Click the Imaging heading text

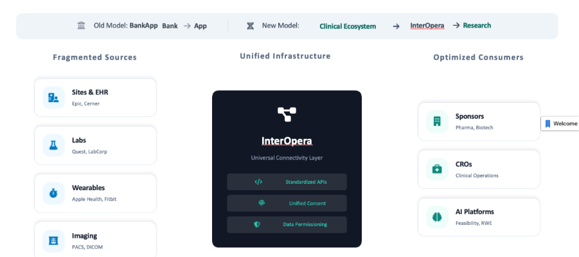click(85, 236)
